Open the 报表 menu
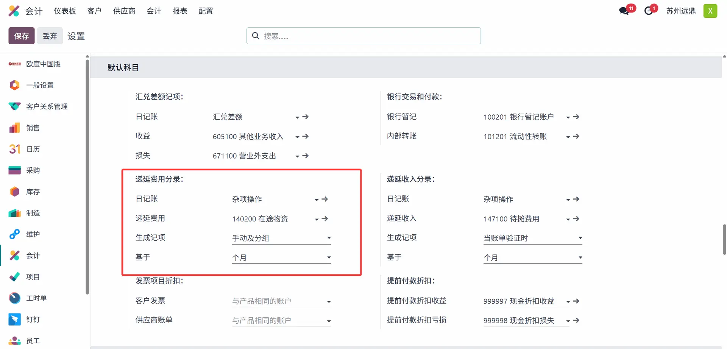The height and width of the screenshot is (349, 727). click(x=179, y=11)
